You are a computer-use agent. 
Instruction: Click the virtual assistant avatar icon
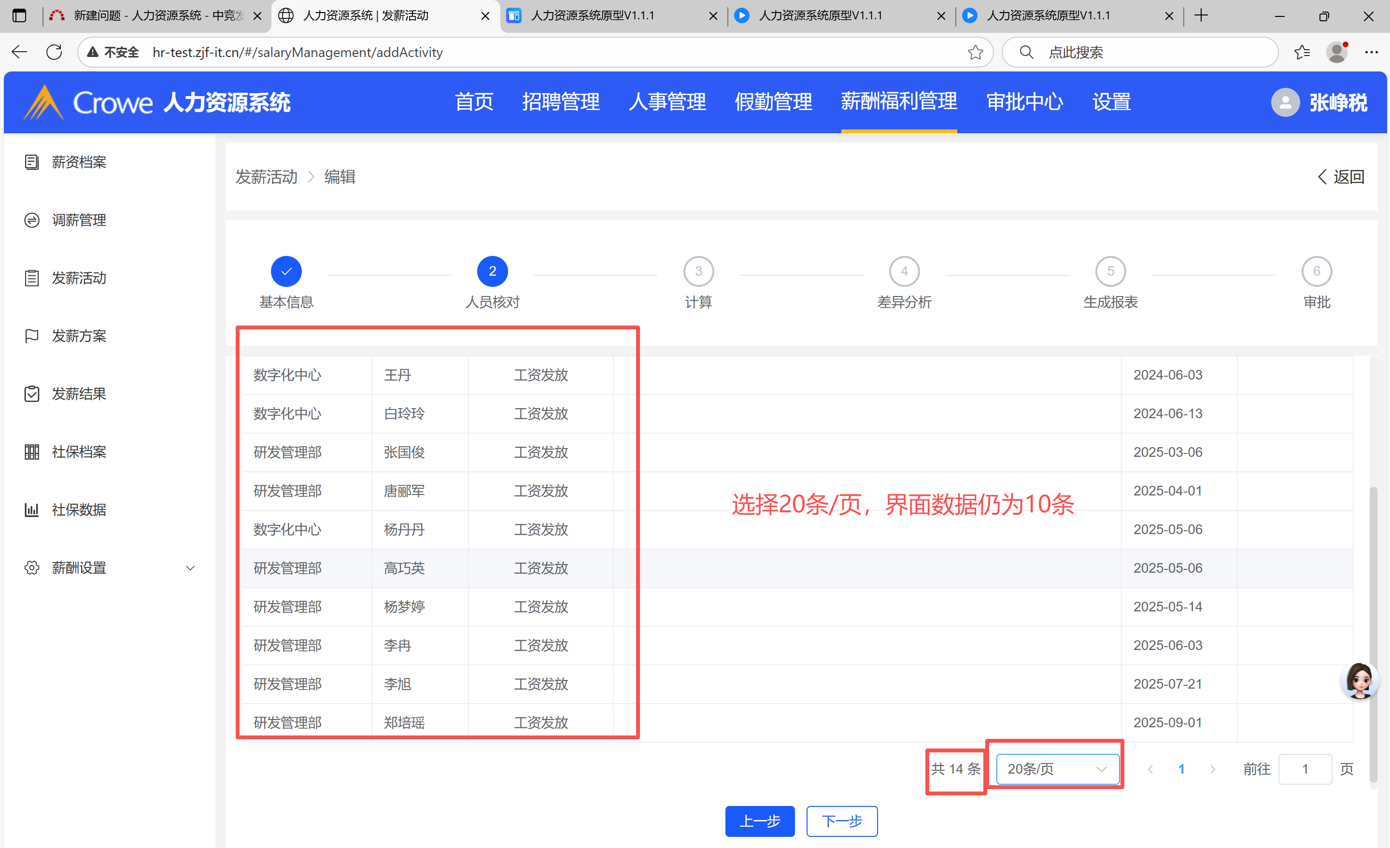1359,680
